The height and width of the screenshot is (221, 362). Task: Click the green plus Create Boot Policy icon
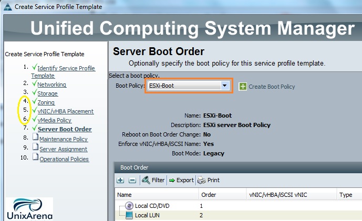(243, 87)
